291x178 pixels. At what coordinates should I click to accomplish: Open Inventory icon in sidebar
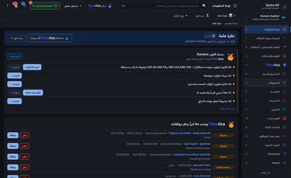tap(284, 109)
